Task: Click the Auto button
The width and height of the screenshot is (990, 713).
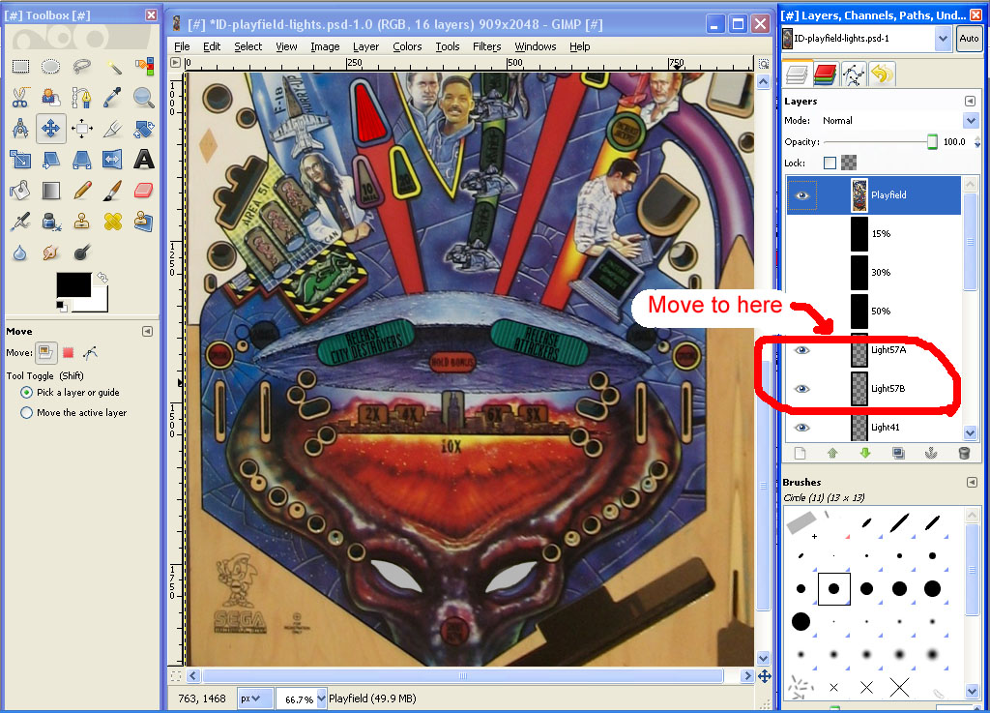Action: (x=968, y=39)
